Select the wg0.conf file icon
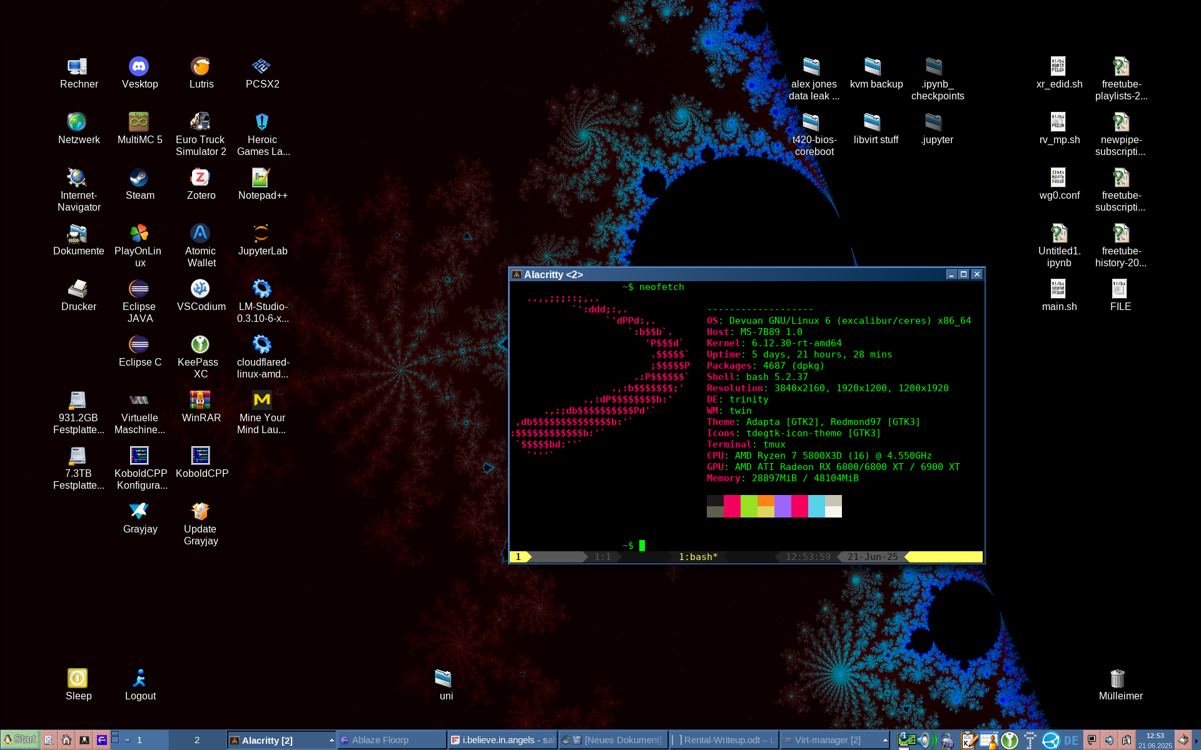The width and height of the screenshot is (1201, 750). [1058, 184]
